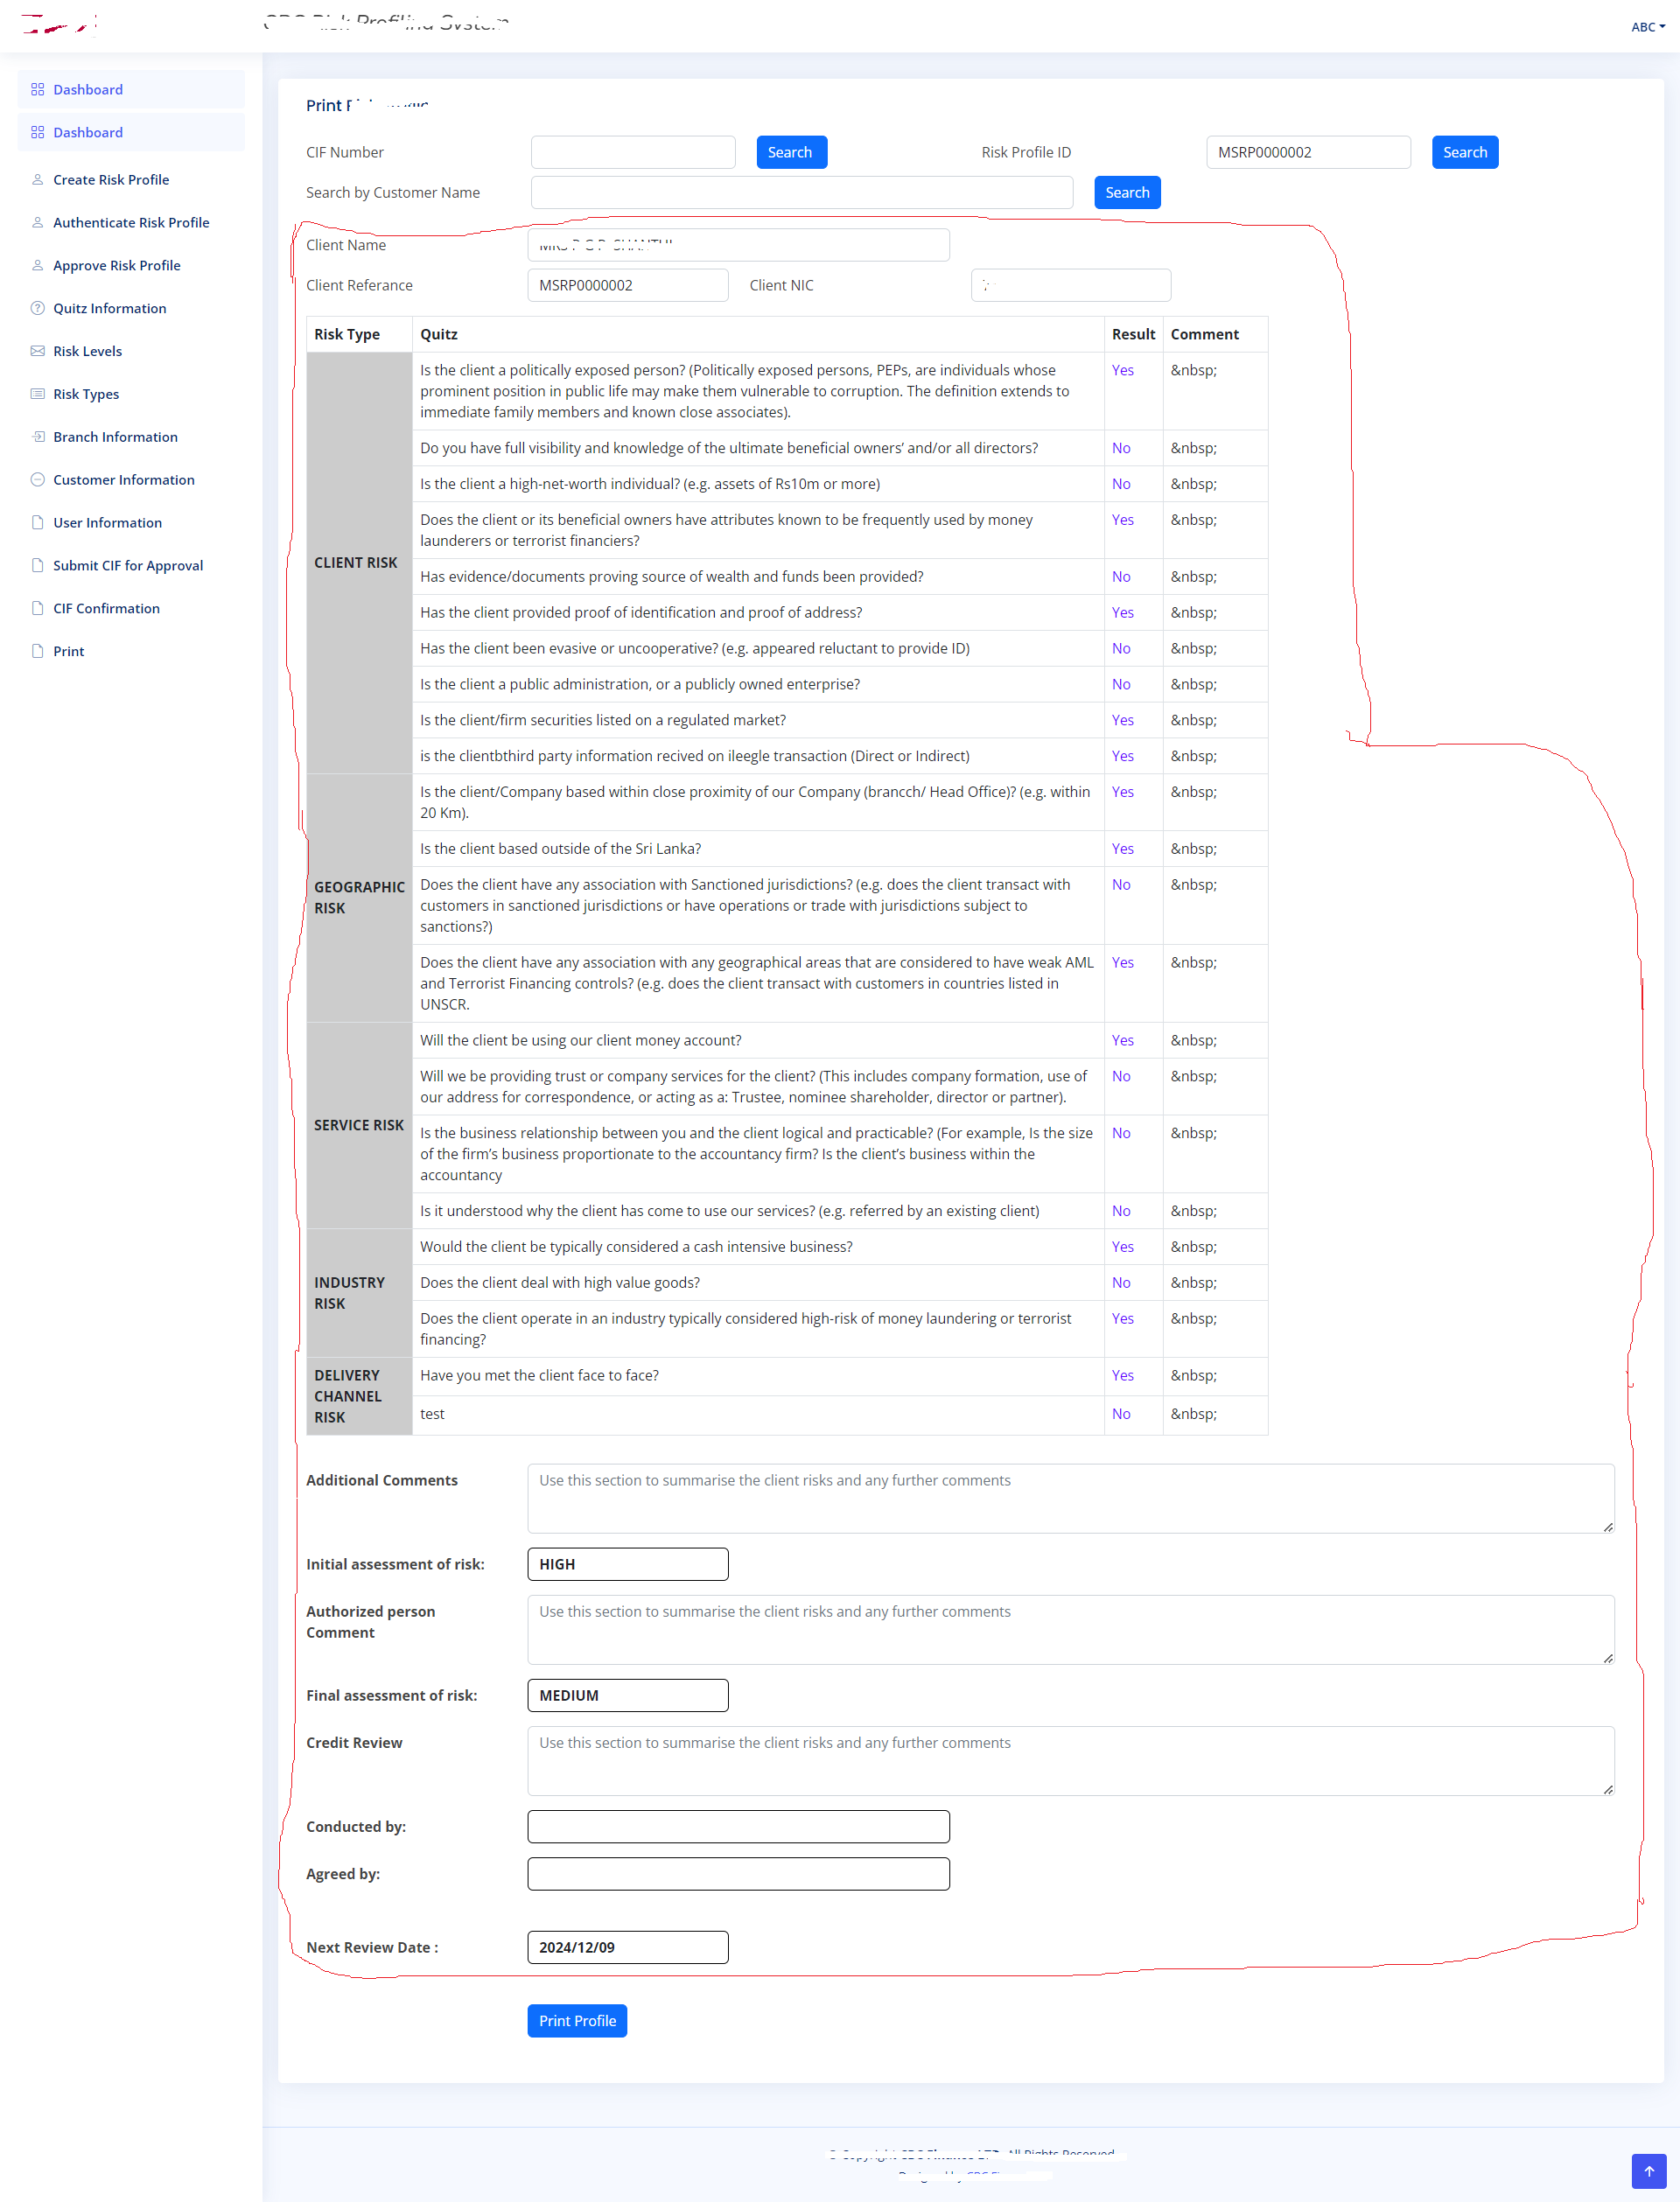Click Yes result for cash intensive business

click(1122, 1247)
